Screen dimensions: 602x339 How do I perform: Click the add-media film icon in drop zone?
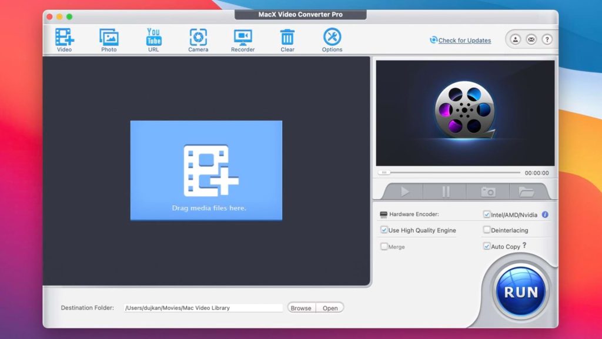point(211,170)
